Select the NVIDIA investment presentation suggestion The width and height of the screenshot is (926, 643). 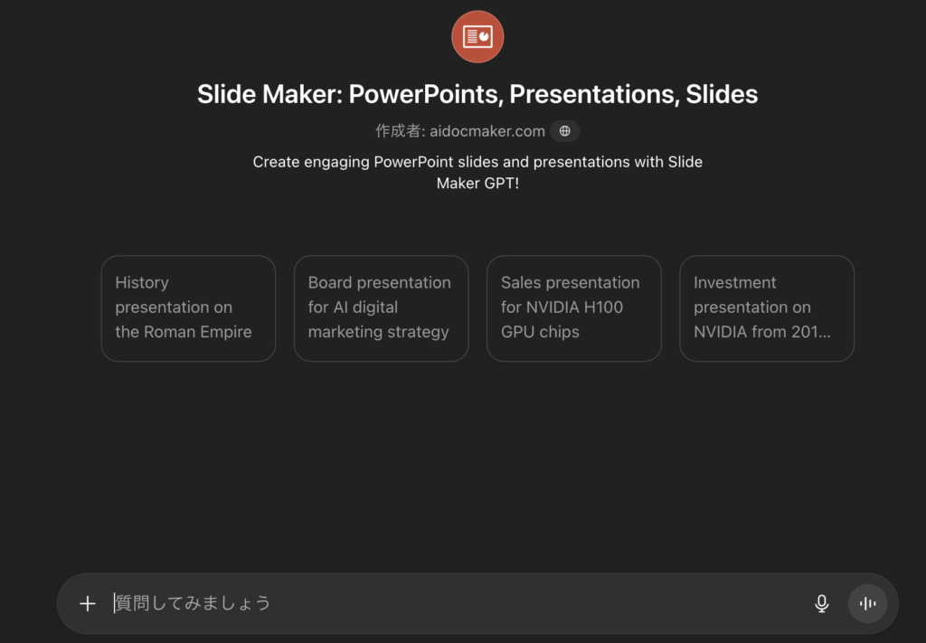click(766, 308)
